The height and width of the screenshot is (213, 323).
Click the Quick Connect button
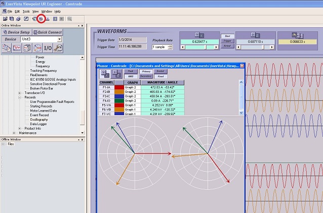point(48,32)
